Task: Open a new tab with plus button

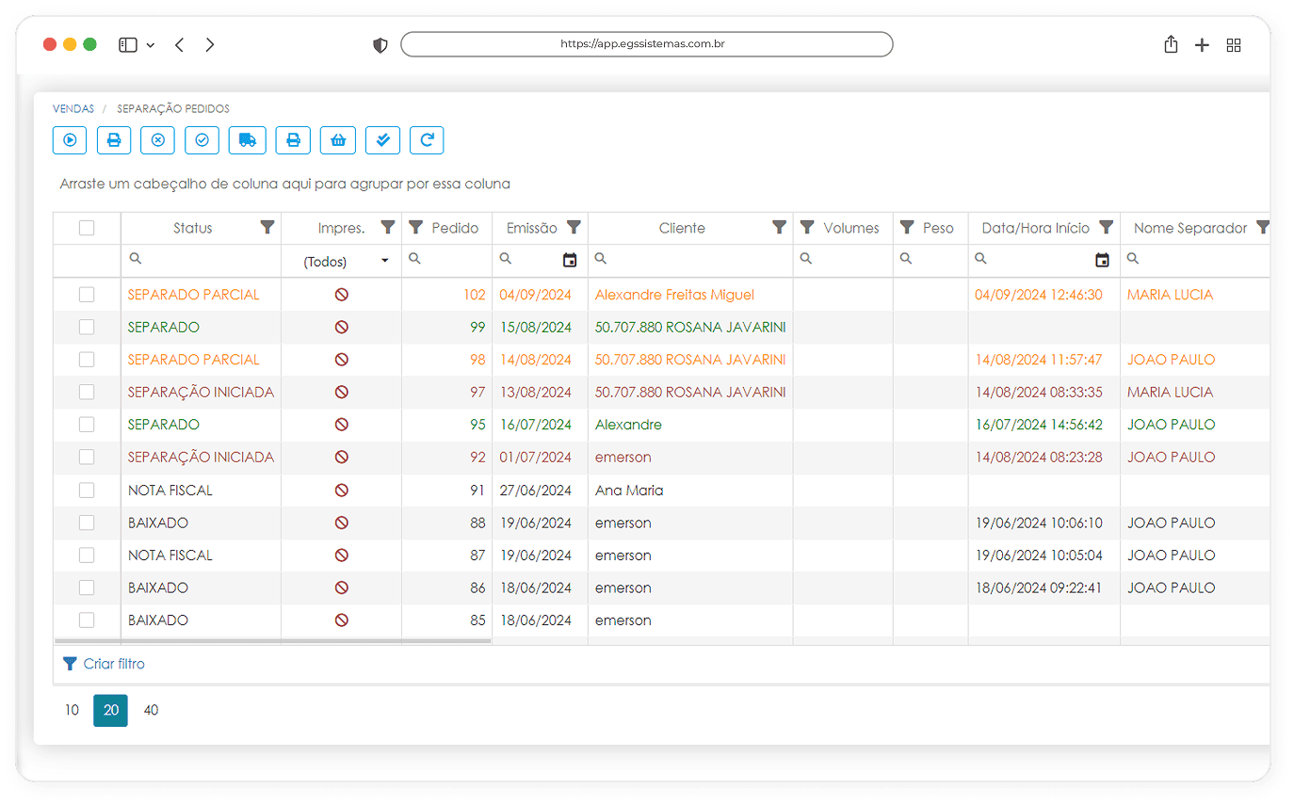Action: (x=1202, y=45)
